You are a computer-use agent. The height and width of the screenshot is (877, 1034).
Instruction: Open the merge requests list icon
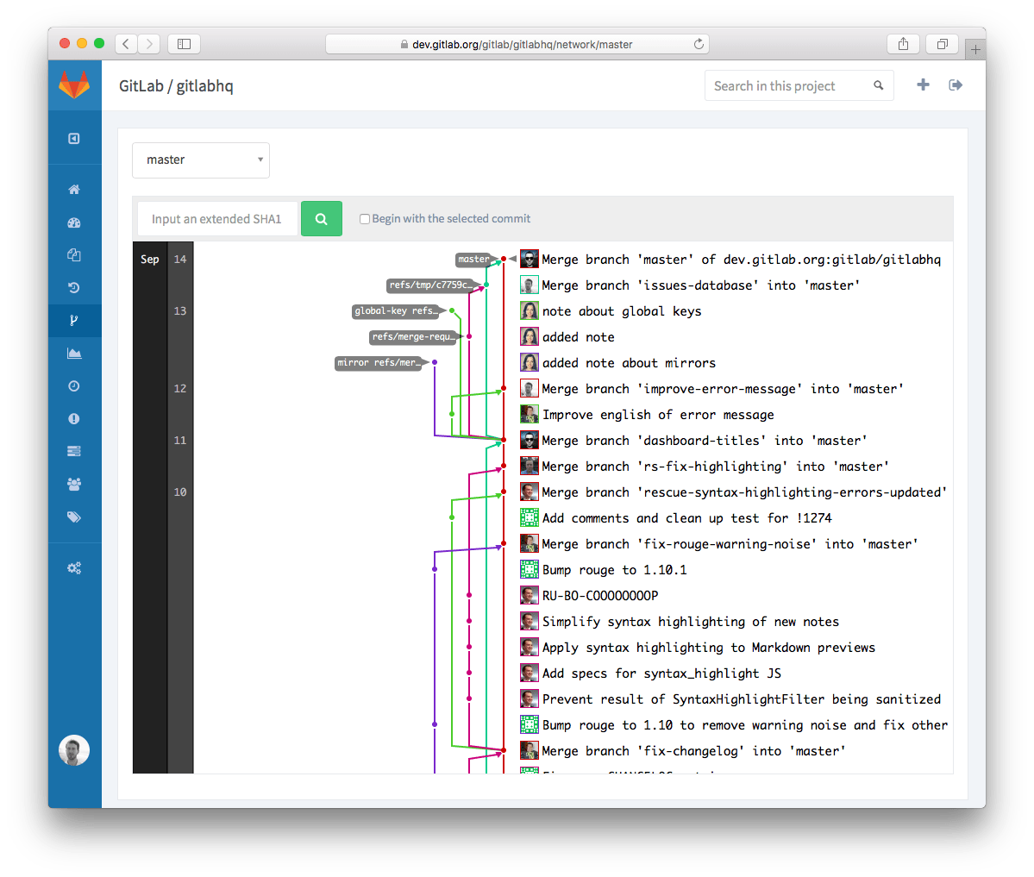click(x=74, y=451)
